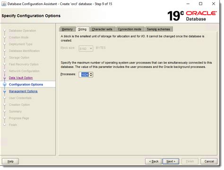Screen dimensions: 224x170
Task: Click the Progress Page step label
Action: pos(19,119)
